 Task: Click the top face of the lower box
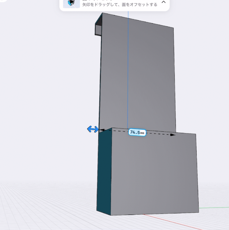(x=183, y=133)
